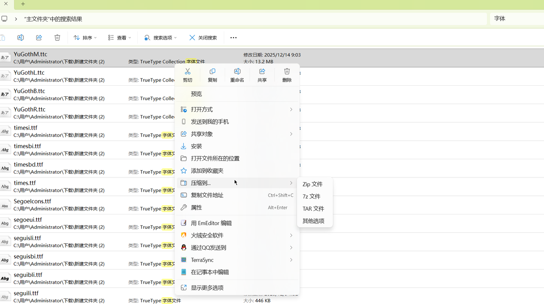This screenshot has width=544, height=304.
Task: Select 预览 in context menu
Action: [x=237, y=94]
